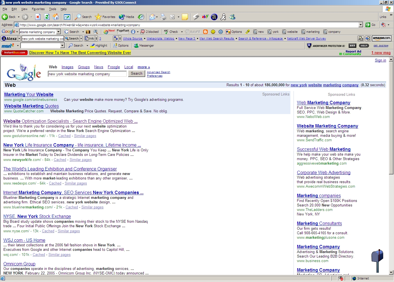Vote with the blue frowning face icon
This screenshot has height=282, width=394.
tap(221, 32)
